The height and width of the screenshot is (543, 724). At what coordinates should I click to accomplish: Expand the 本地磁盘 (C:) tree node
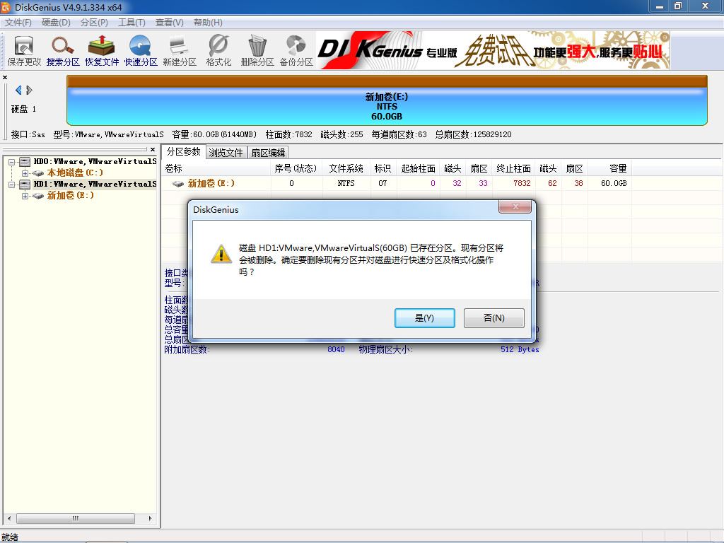point(25,173)
